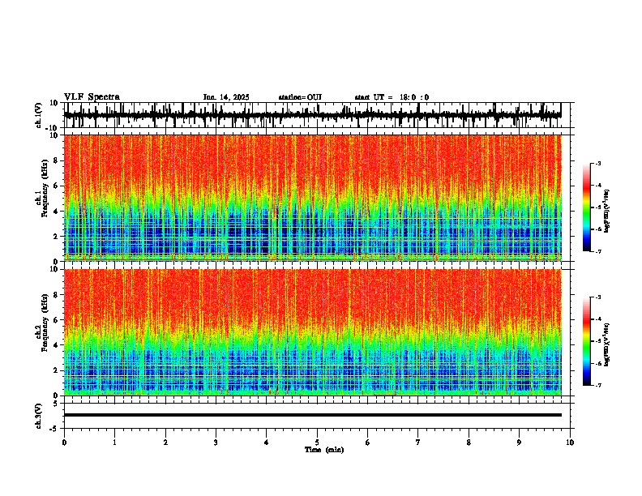642x496 pixels.
Task: Click inside the ch.1 spectrogram plot
Action: pyautogui.click(x=312, y=198)
